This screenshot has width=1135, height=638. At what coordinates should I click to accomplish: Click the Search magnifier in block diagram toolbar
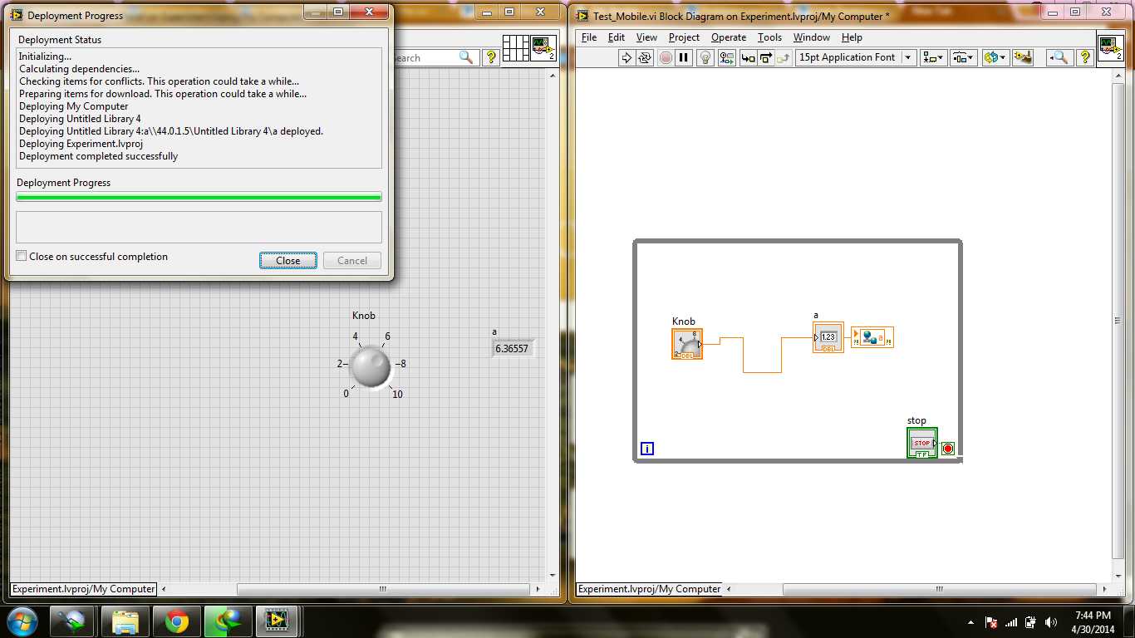point(1059,57)
